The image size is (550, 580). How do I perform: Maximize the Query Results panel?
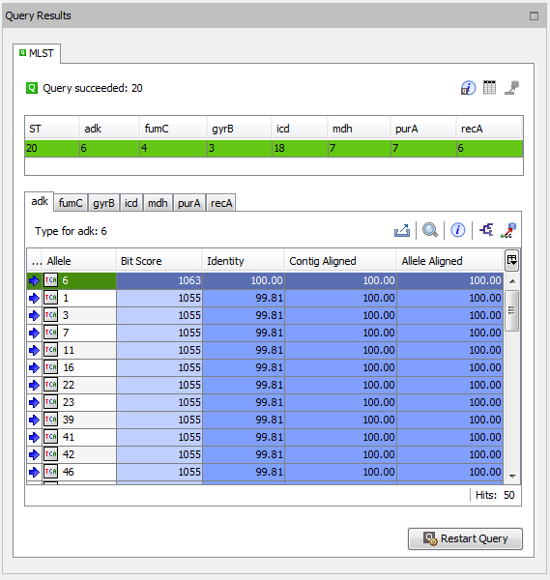tap(534, 15)
